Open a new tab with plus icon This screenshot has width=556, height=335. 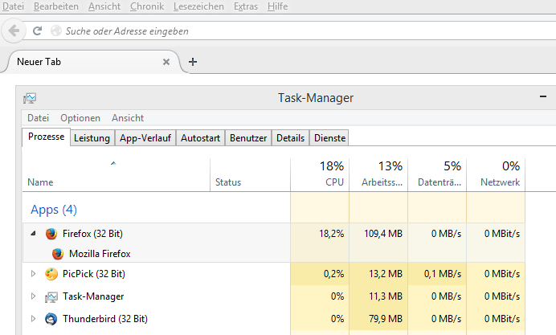[193, 62]
